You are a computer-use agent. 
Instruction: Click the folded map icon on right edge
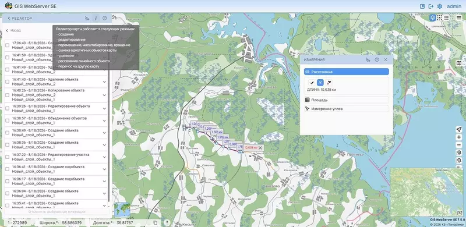[459, 63]
